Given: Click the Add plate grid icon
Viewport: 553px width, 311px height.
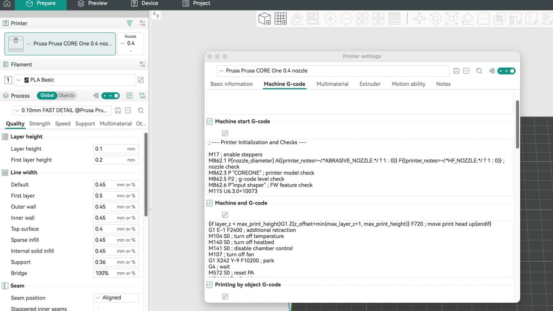Looking at the screenshot, I should click(x=281, y=19).
